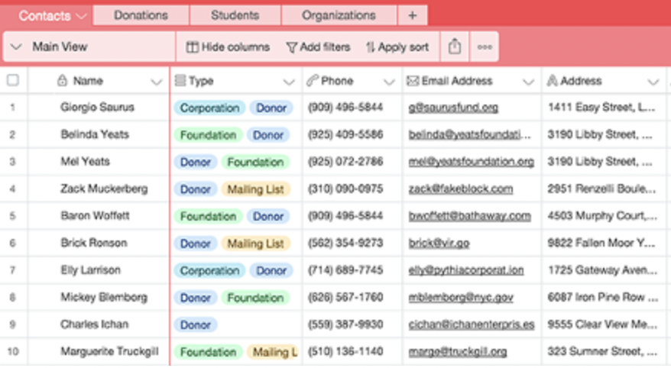
Task: Click the filter funnel icon
Action: click(291, 47)
